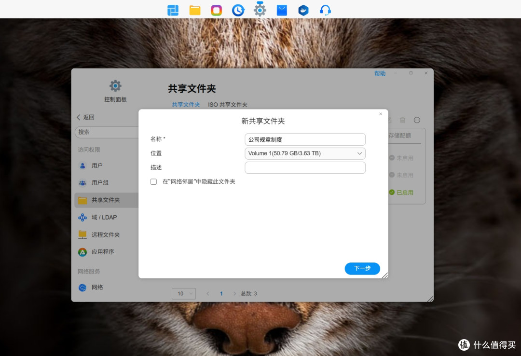521x356 pixels.
Task: Close the 新共享文件夹 dialog
Action: [x=381, y=114]
